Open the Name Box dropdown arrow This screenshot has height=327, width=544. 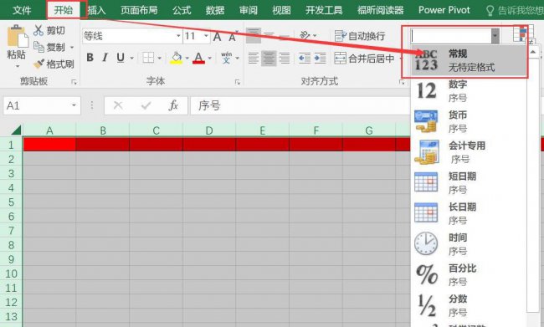[74, 105]
